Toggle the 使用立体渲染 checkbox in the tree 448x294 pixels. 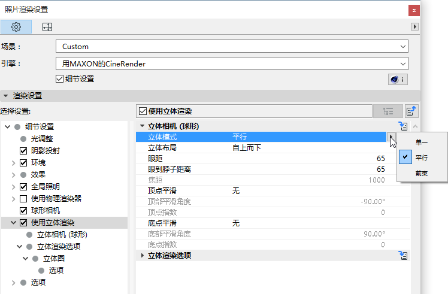coord(23,223)
